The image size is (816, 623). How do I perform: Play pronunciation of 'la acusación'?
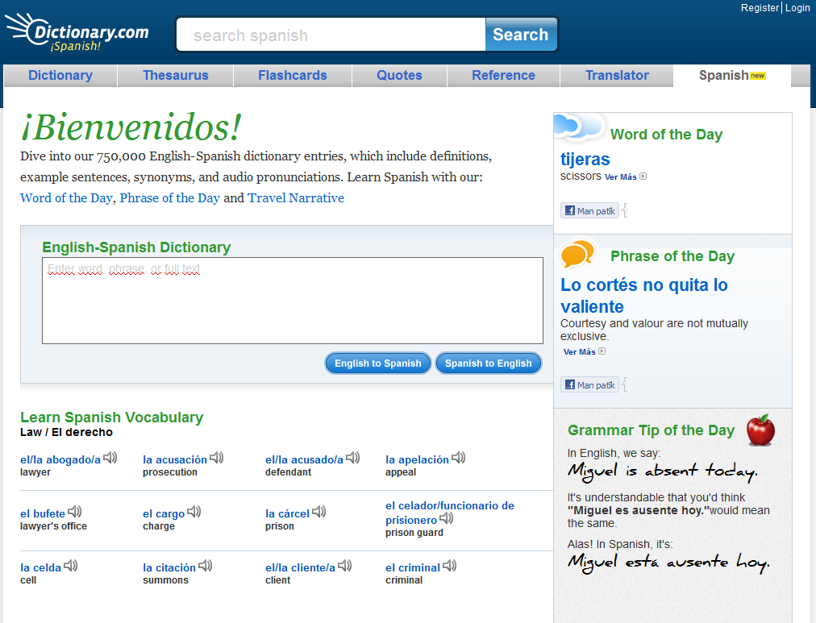[x=217, y=459]
